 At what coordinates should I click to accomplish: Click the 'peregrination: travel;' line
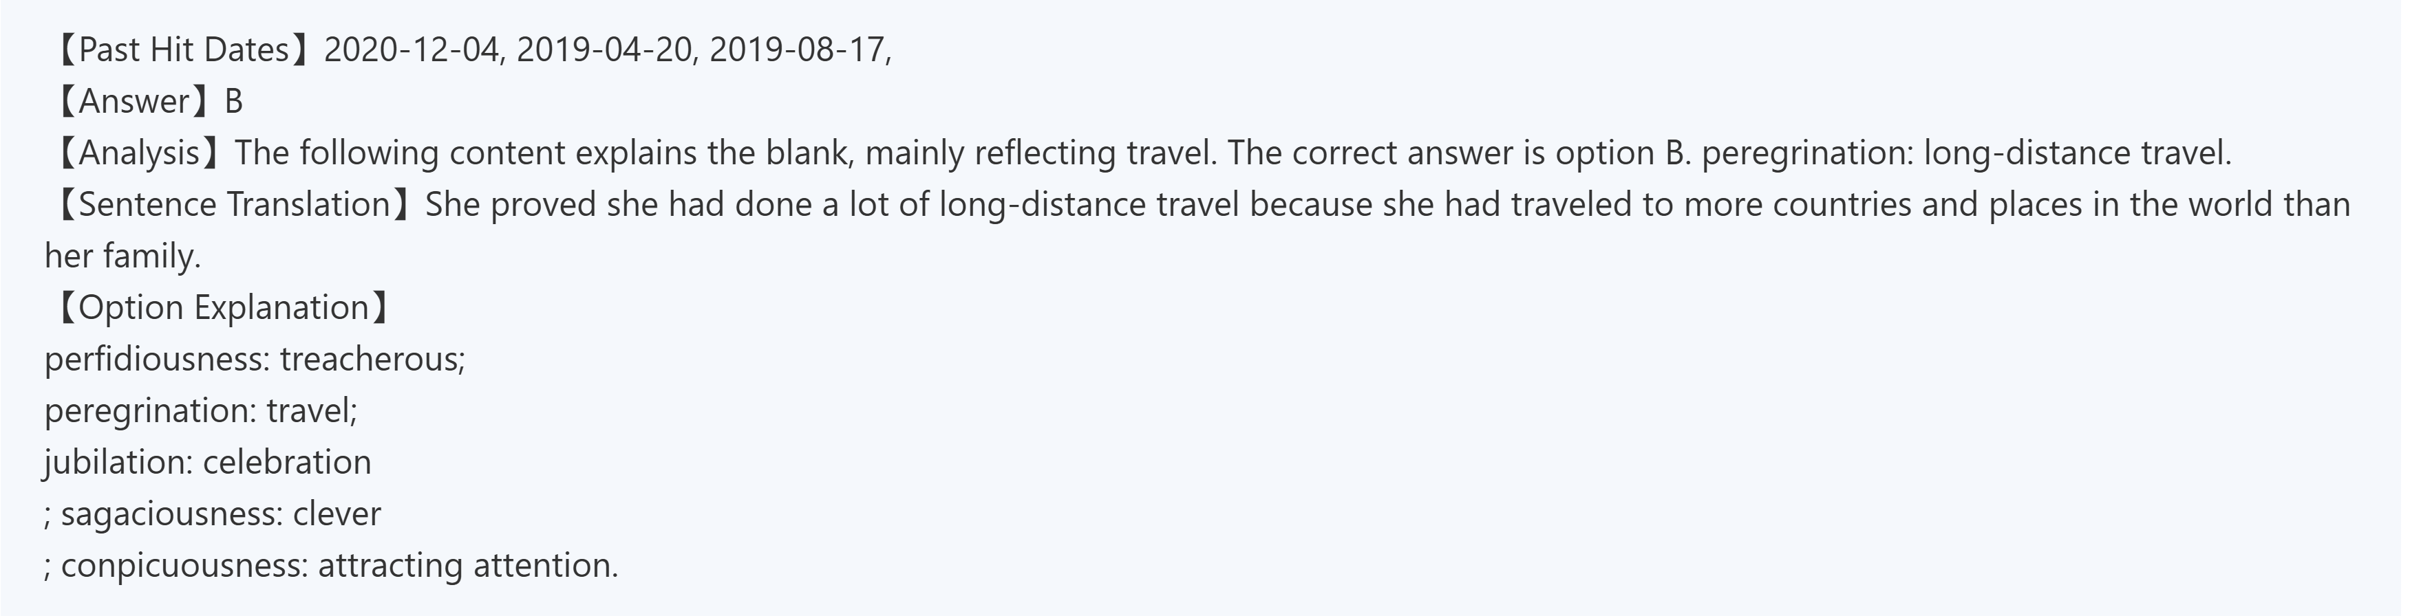point(201,410)
